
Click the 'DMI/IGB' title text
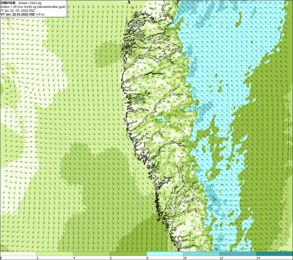(8, 3)
